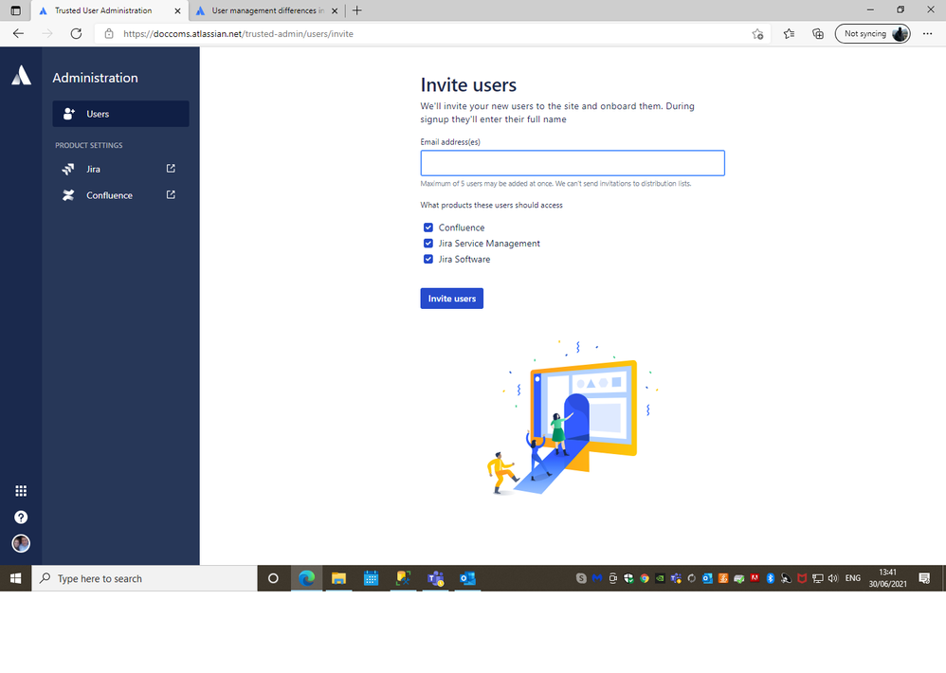The height and width of the screenshot is (673, 946).
Task: Switch to the User management differences tab
Action: click(x=268, y=10)
